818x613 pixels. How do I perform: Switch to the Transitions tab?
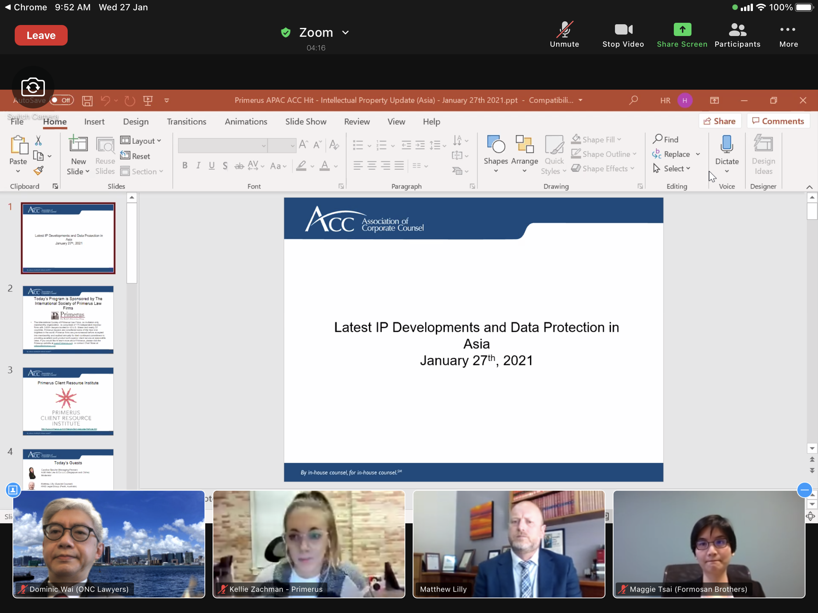[186, 122]
